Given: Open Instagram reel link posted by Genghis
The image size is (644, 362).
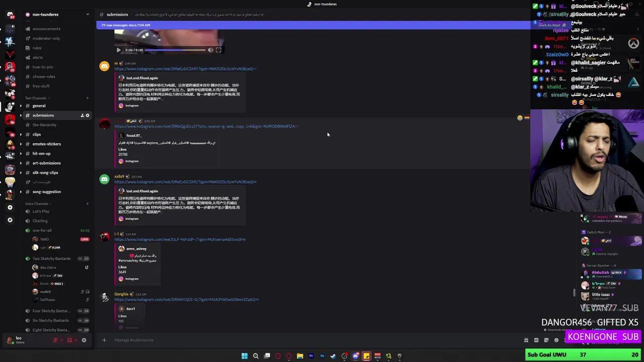Looking at the screenshot, I should point(187,300).
